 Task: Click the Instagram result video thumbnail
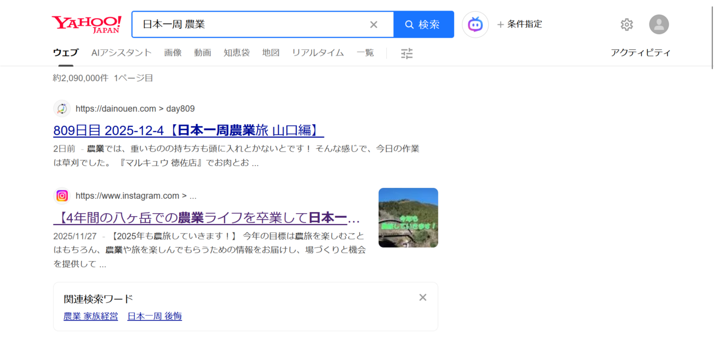pos(408,217)
